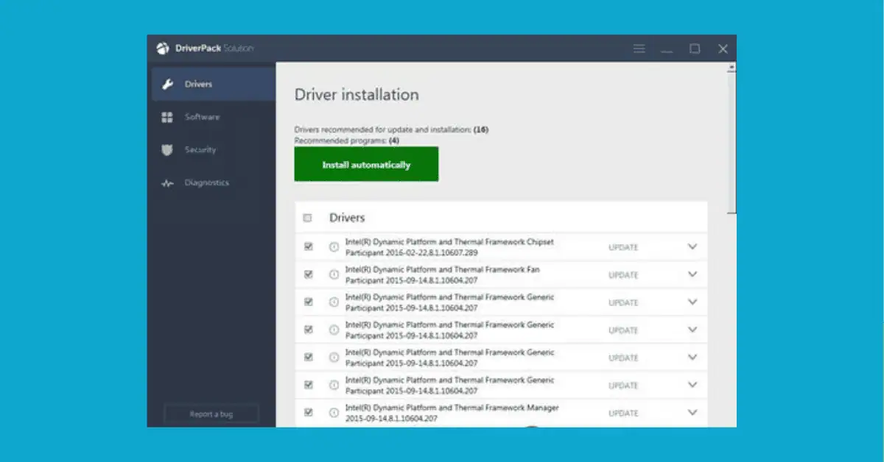This screenshot has width=884, height=462.
Task: Expand details for the Fan Participant driver
Action: click(692, 274)
